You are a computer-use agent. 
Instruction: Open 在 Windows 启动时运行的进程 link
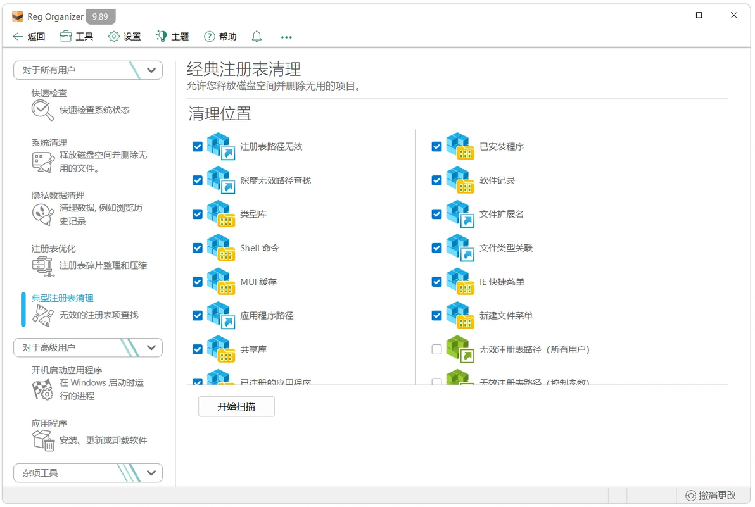pos(101,389)
